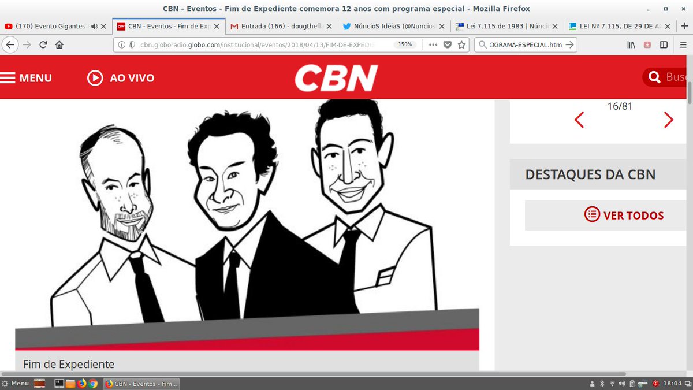Screen dimensions: 693x390
Task: Open the browser home page icon
Action: [x=59, y=44]
